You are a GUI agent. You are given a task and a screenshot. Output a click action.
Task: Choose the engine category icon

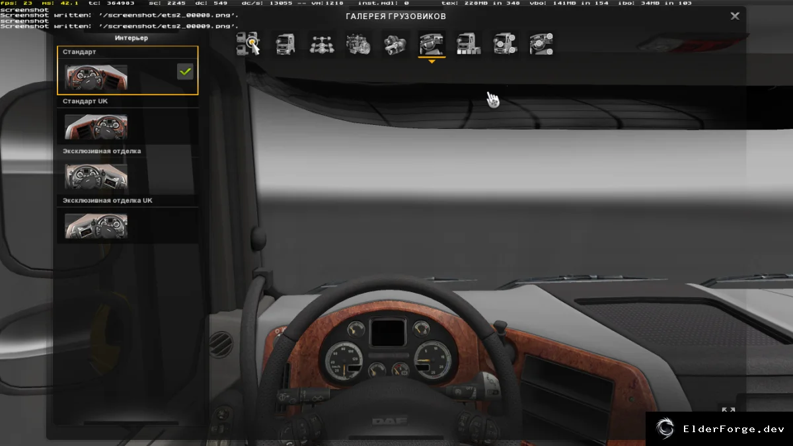point(358,44)
